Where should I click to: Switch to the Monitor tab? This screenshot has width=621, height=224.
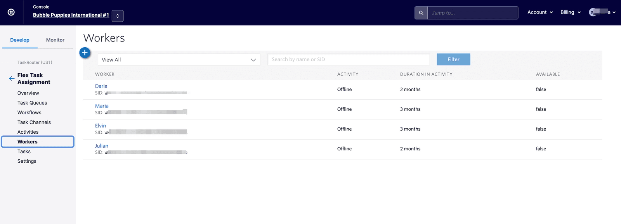[55, 40]
